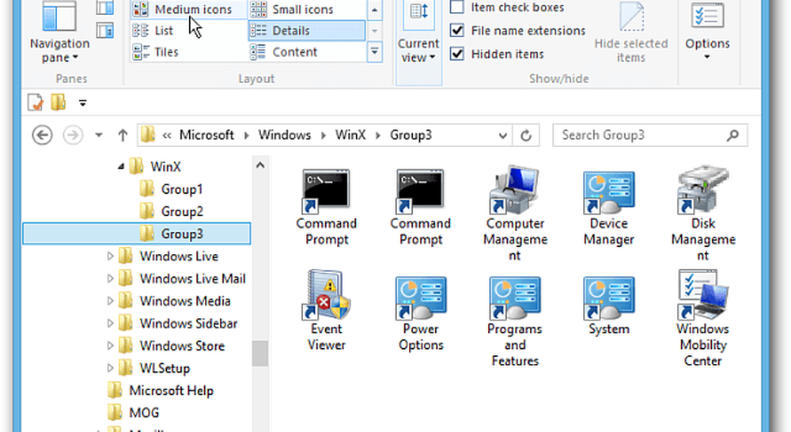The height and width of the screenshot is (432, 791).
Task: Collapse the WinX folder tree node
Action: pos(121,167)
